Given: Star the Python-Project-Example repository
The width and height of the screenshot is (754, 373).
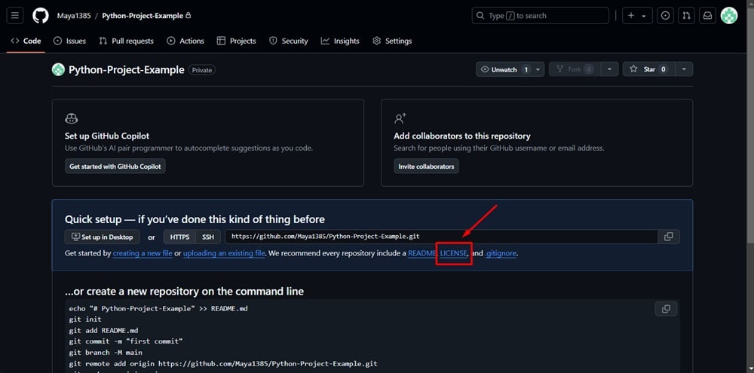Looking at the screenshot, I should pos(649,69).
